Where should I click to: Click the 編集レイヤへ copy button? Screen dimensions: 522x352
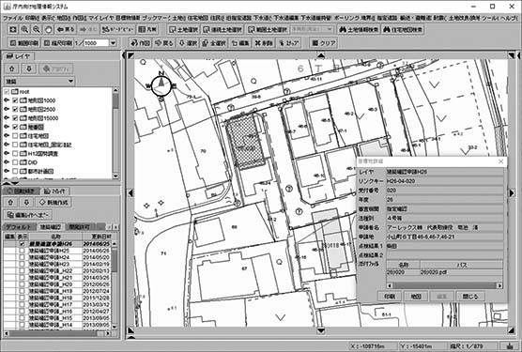click(28, 215)
